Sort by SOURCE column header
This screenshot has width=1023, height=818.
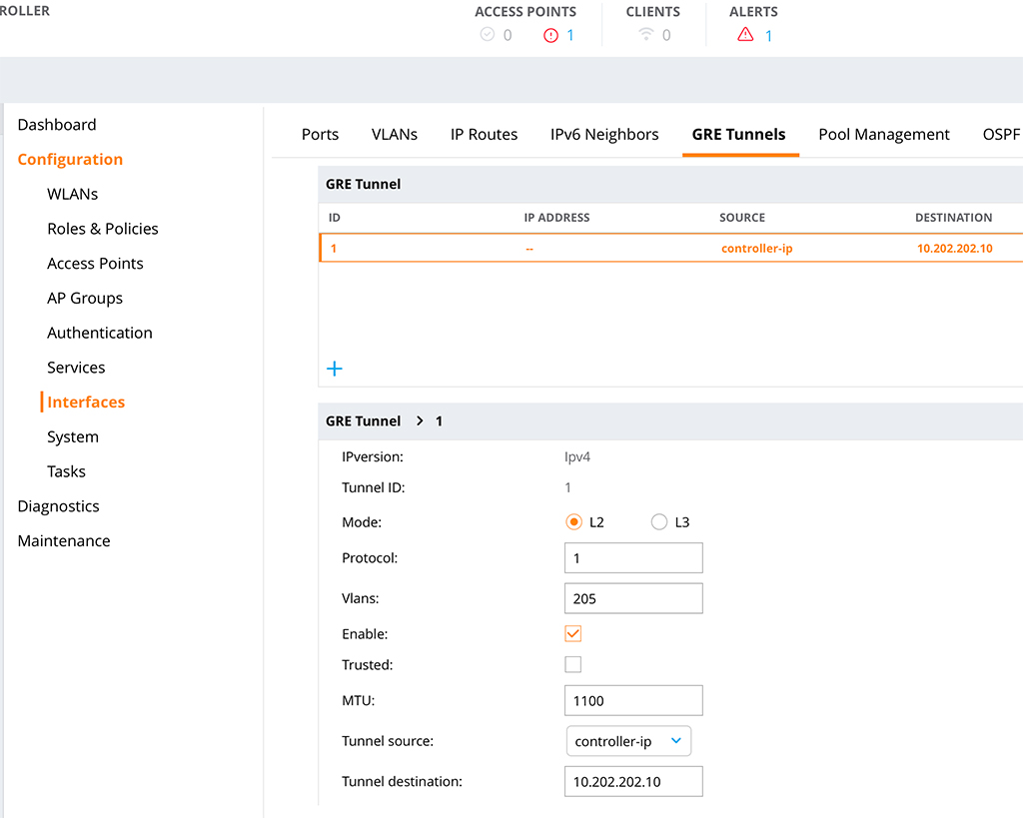(742, 217)
